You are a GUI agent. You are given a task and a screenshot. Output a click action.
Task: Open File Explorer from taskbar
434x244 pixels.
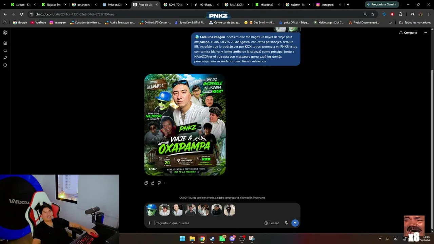click(192, 239)
